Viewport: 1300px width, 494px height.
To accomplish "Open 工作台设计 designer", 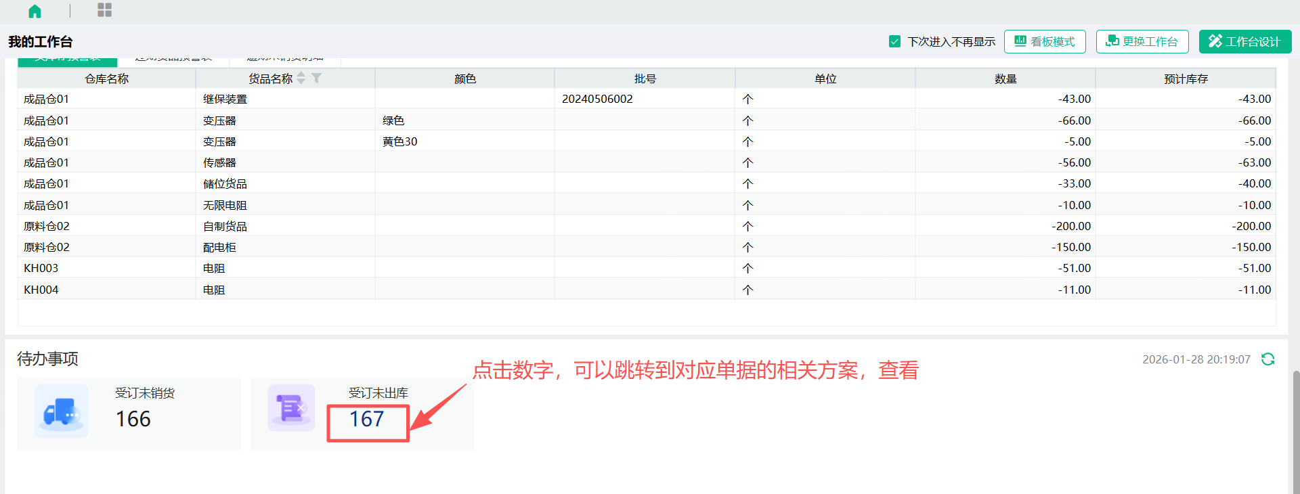I will tap(1244, 42).
